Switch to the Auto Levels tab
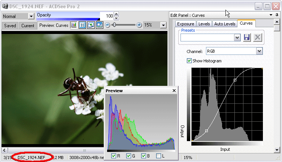The width and height of the screenshot is (282, 162). (x=225, y=24)
